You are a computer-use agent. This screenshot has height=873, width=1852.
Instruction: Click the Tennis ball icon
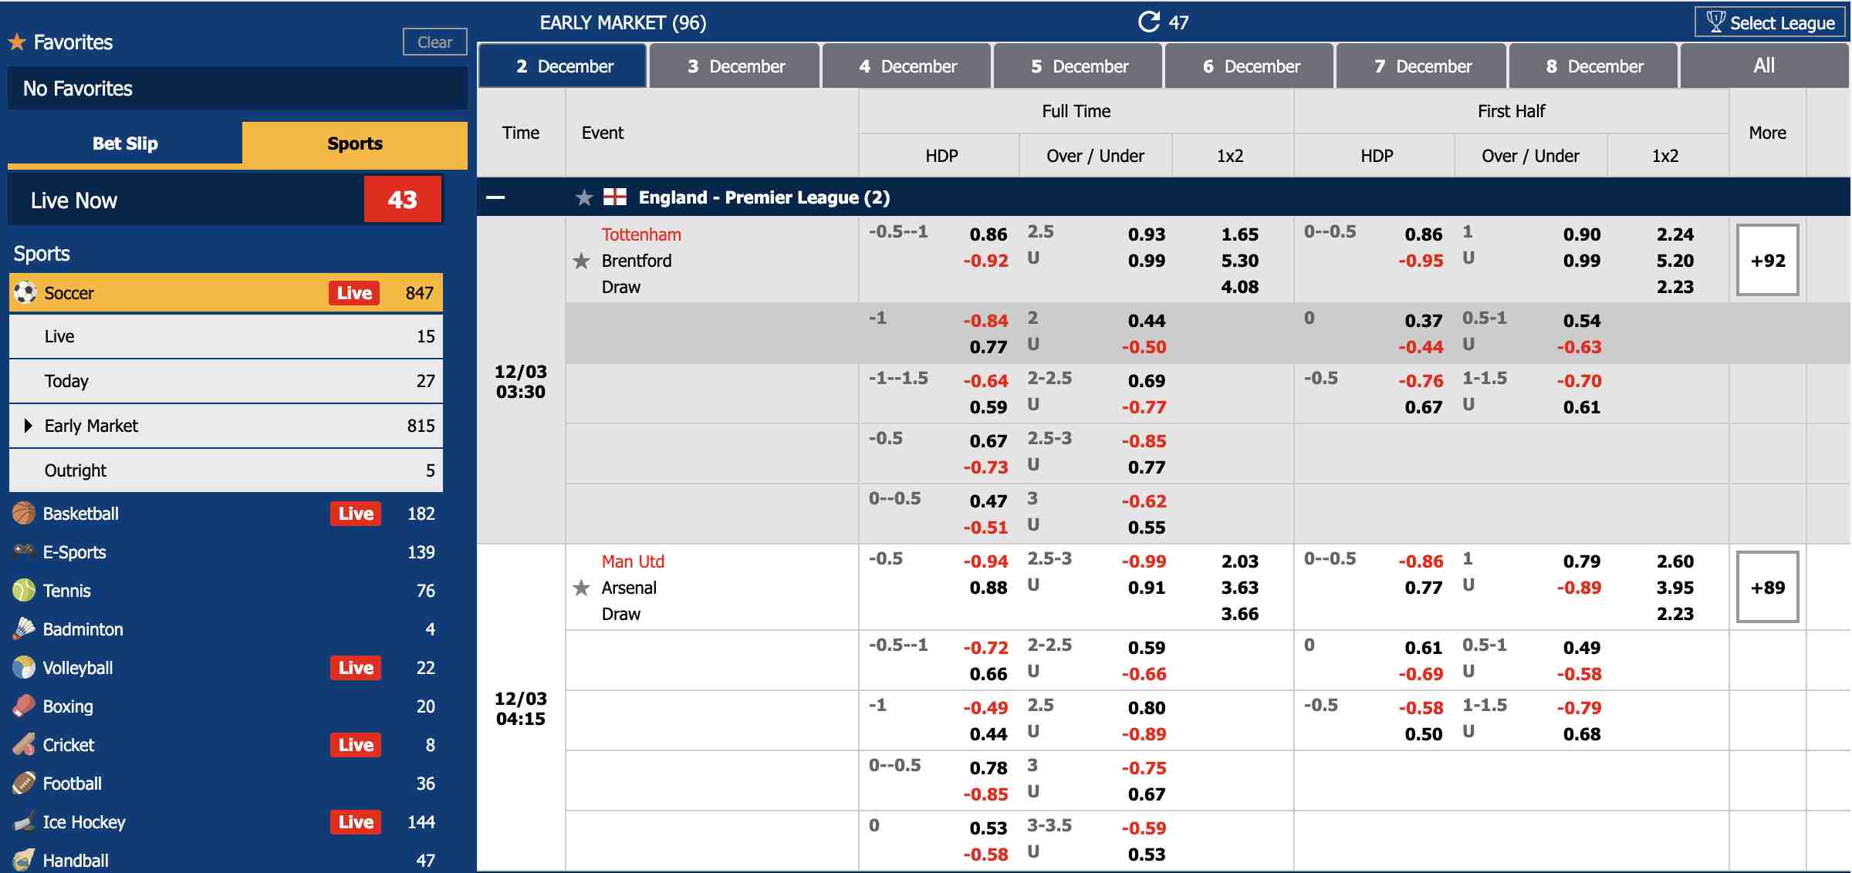(x=24, y=590)
